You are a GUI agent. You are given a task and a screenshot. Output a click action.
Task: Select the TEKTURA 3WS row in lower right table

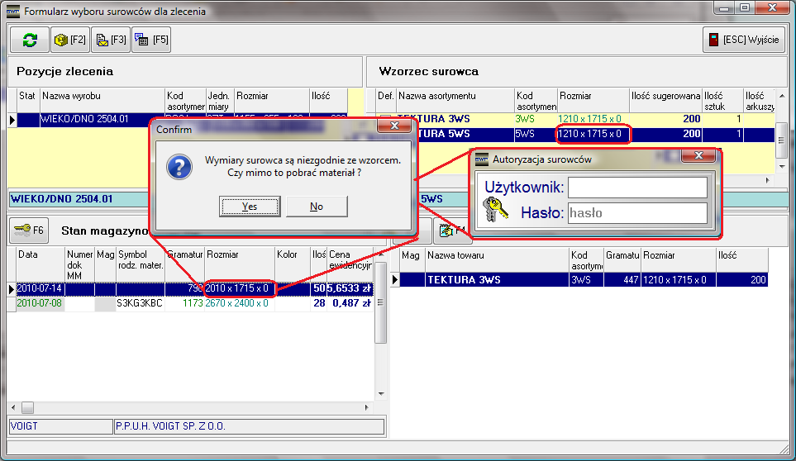[x=496, y=281]
